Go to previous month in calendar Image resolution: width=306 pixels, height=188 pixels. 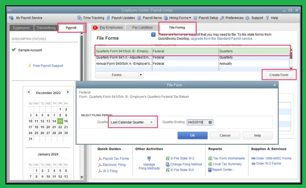(x=29, y=92)
